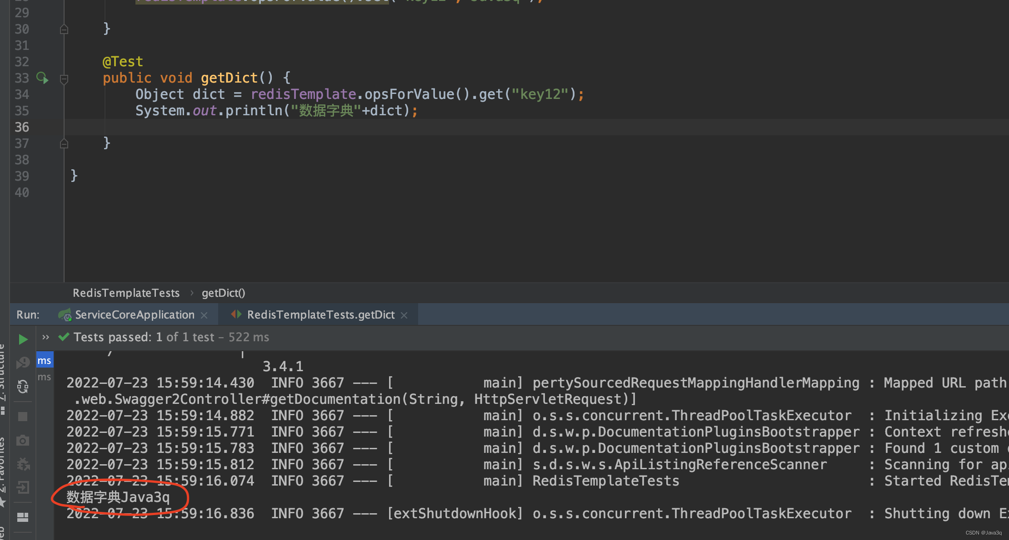Click run gutter icon beside getDict method
This screenshot has width=1009, height=540.
(42, 78)
